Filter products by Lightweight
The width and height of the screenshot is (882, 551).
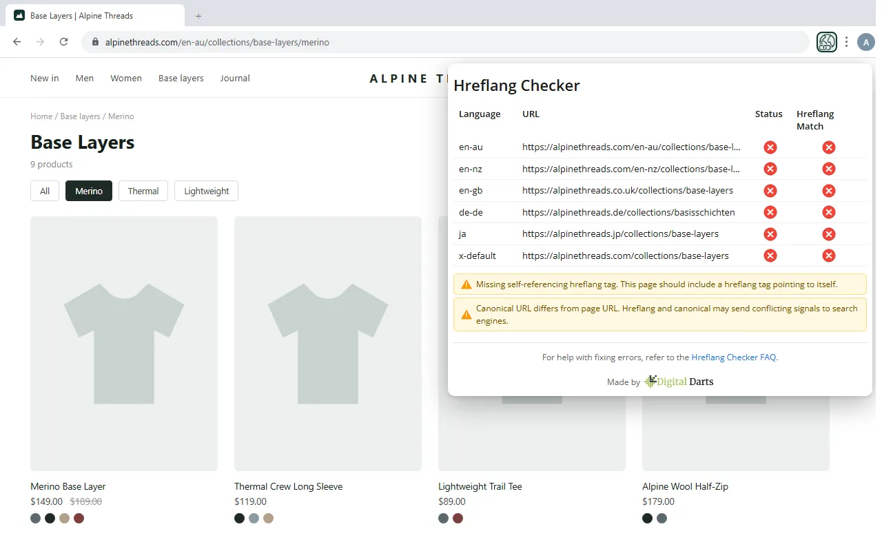point(207,191)
